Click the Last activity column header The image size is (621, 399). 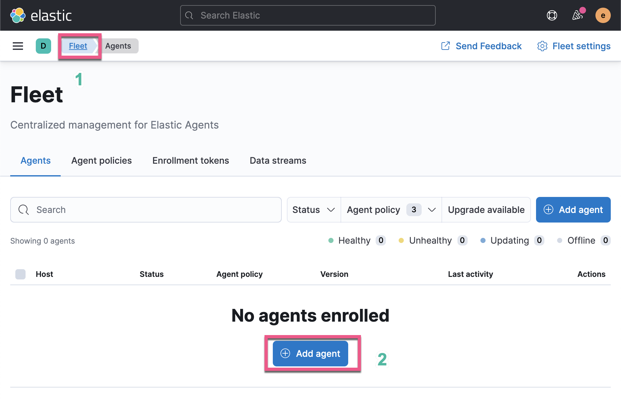click(471, 274)
